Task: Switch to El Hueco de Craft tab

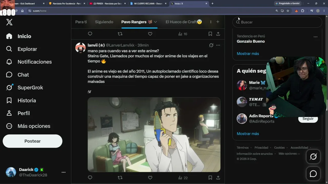Action: 184,22
